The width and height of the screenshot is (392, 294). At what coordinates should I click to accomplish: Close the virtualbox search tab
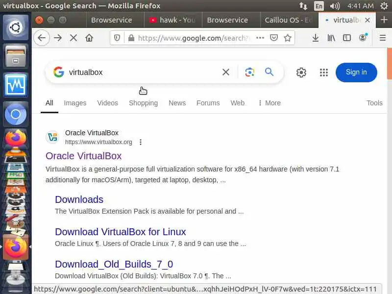367,20
